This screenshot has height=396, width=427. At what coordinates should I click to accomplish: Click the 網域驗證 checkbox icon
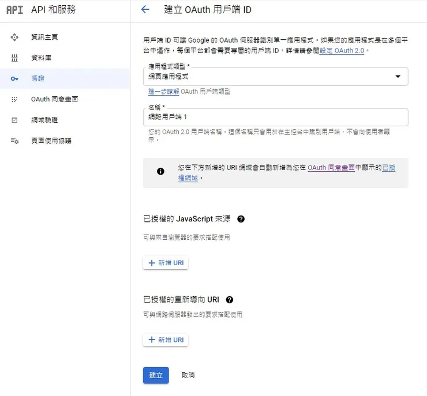[x=14, y=120]
